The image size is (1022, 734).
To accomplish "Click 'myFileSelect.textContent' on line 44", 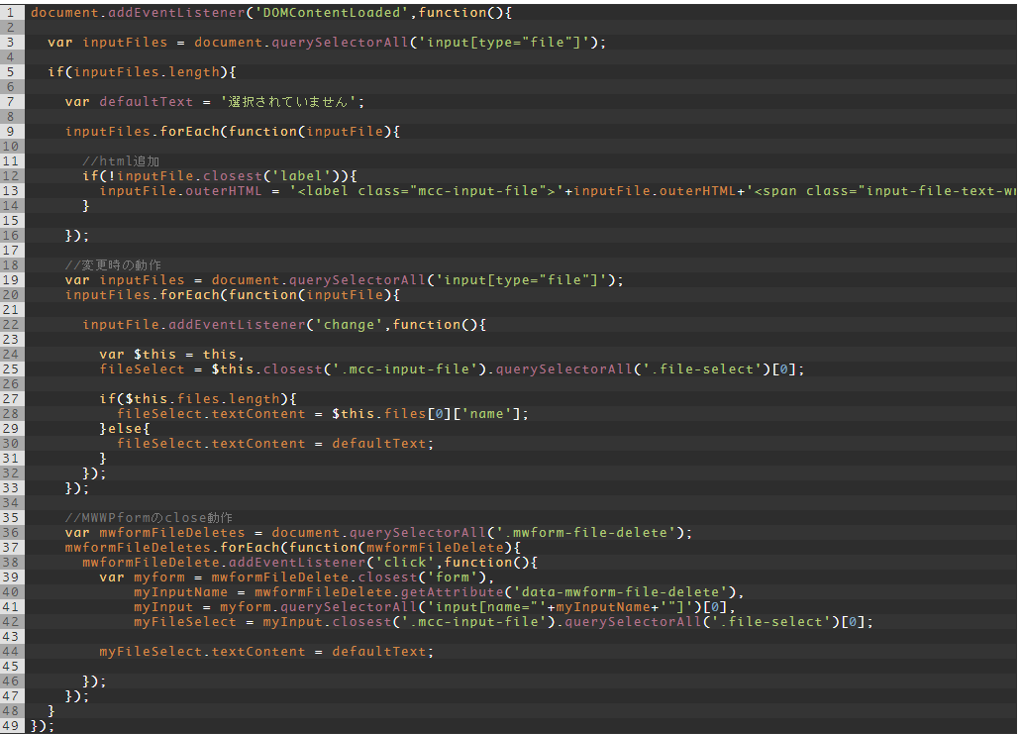I will click(x=202, y=651).
